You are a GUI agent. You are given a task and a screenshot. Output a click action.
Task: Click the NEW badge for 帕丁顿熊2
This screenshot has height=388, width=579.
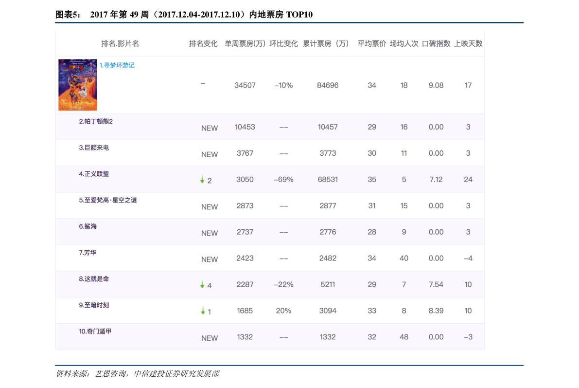tap(210, 129)
